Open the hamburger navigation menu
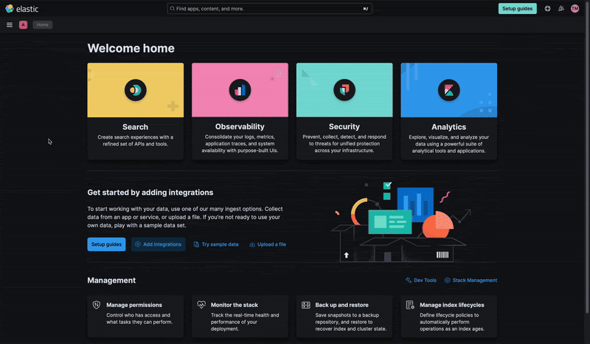The width and height of the screenshot is (590, 344). [x=10, y=24]
